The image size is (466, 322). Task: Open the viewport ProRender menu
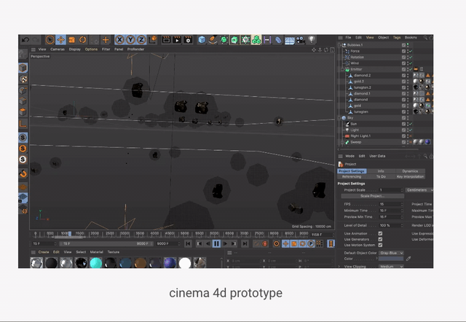tap(136, 50)
